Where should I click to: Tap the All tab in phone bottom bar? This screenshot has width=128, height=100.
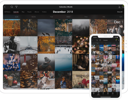coord(93,93)
